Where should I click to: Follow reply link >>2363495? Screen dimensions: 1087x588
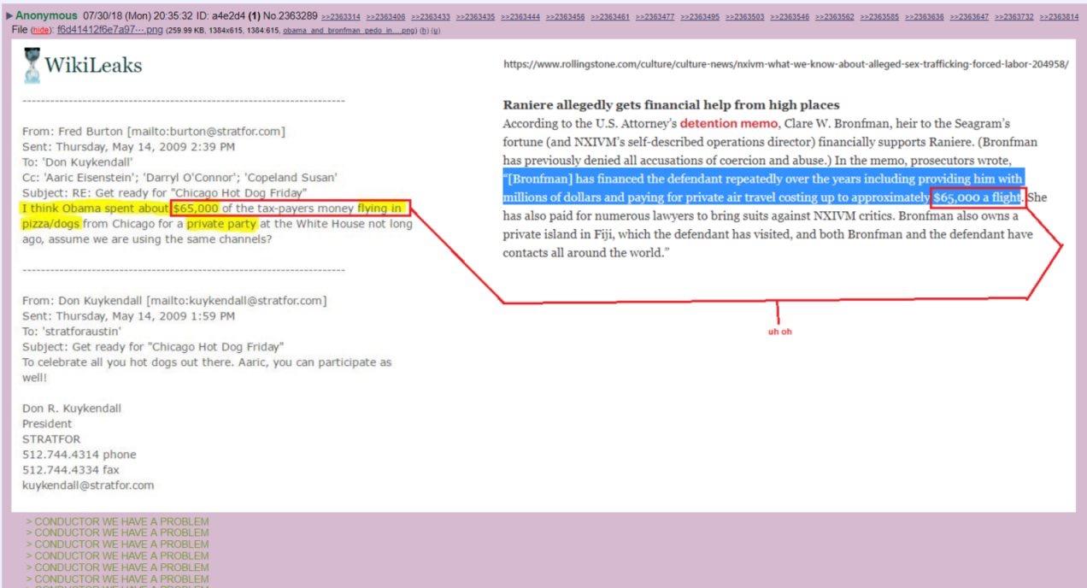pos(700,17)
